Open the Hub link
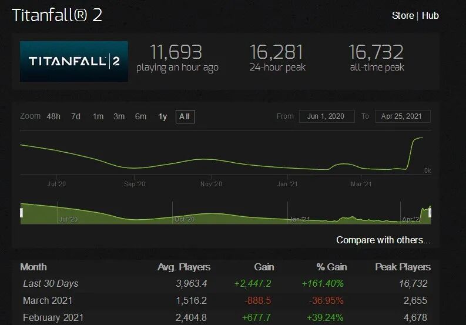 point(430,15)
